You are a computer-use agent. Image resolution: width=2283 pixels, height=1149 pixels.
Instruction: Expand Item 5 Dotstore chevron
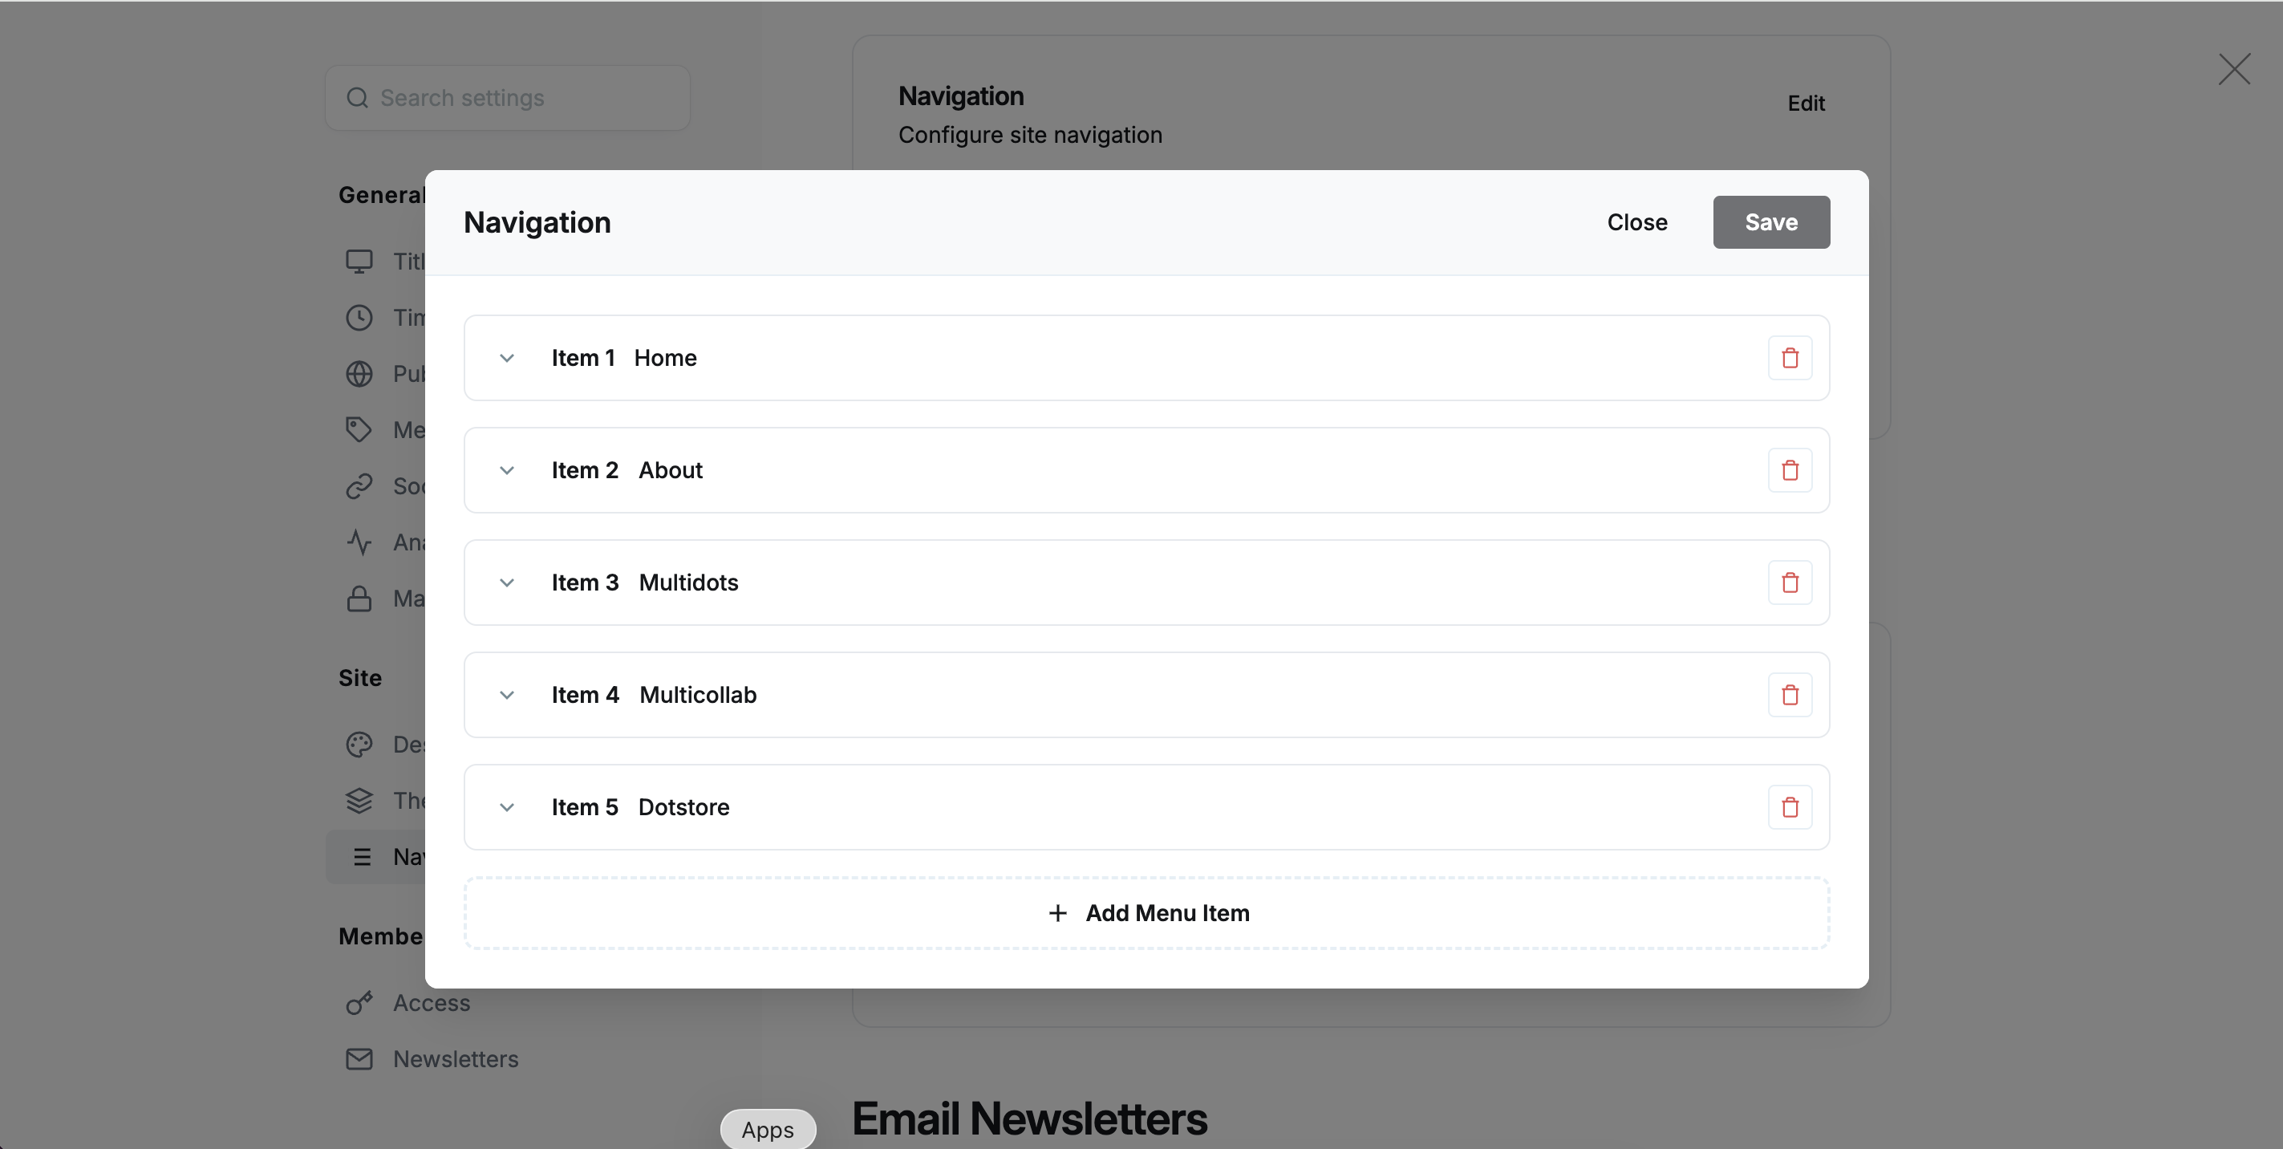coord(507,808)
